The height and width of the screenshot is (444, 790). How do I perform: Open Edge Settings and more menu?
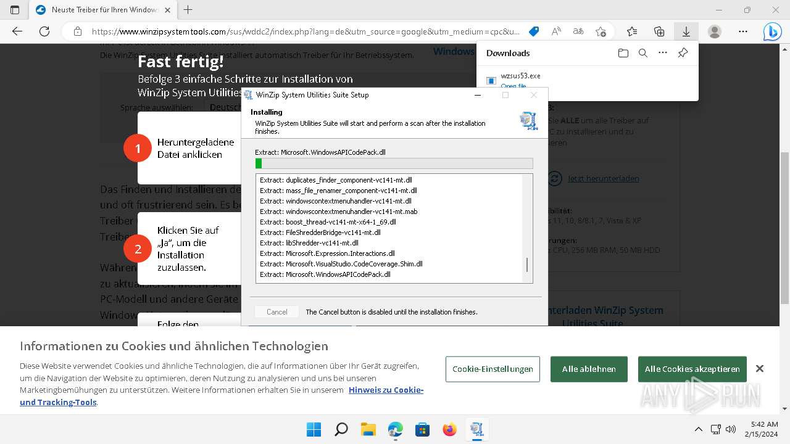tap(743, 31)
